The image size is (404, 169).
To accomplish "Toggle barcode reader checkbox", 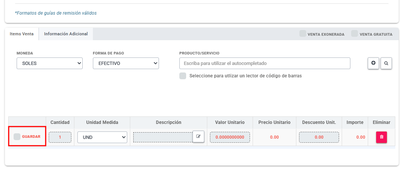I will (x=183, y=76).
